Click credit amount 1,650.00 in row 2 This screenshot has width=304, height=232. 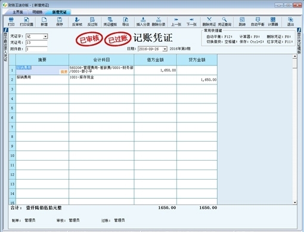tap(197, 80)
